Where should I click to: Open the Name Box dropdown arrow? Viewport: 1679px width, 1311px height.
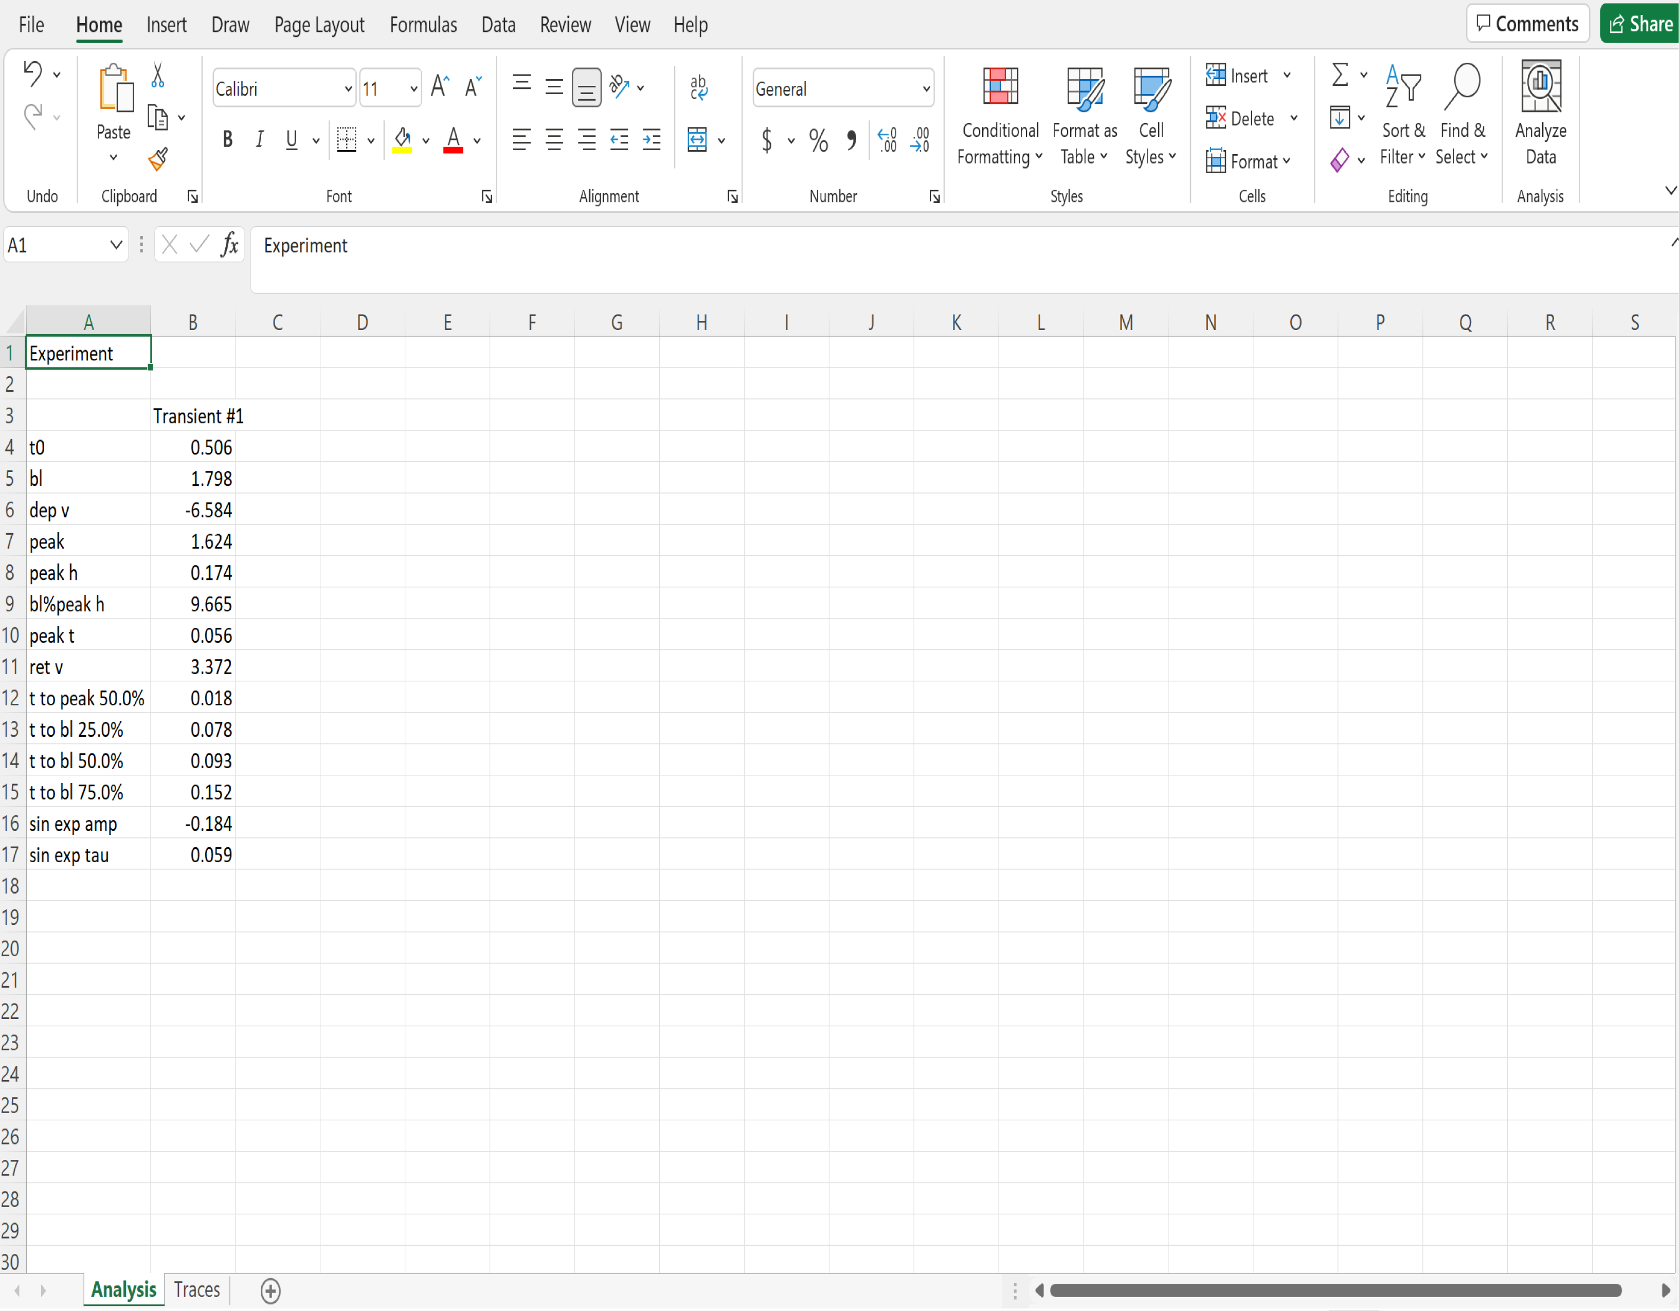[x=116, y=245]
